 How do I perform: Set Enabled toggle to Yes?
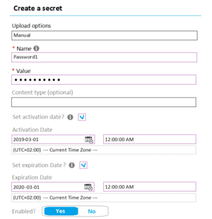click(x=61, y=211)
